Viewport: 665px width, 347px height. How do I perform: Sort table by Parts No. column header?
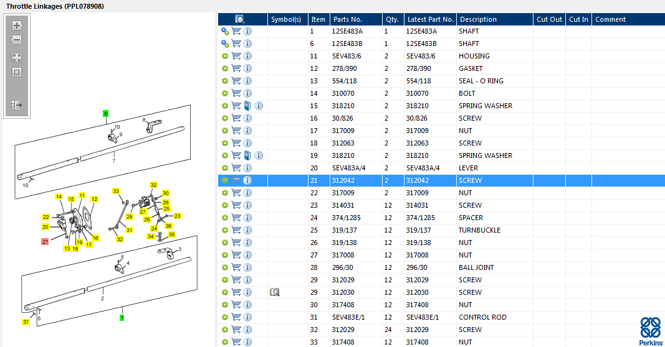[347, 19]
